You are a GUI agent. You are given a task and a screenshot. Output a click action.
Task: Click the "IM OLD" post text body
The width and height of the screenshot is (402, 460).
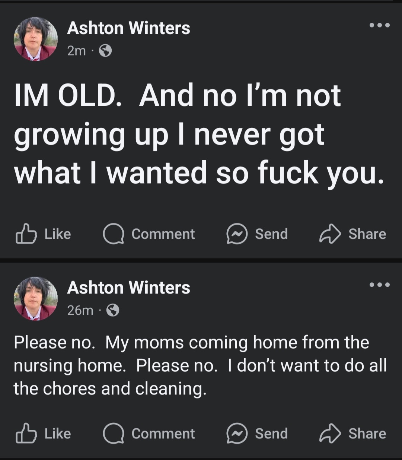tap(197, 134)
